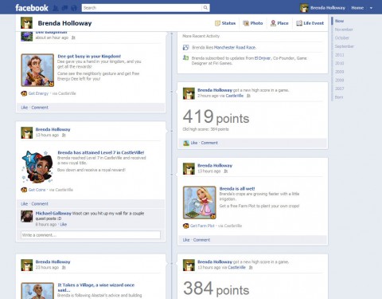Click into the Search field

pos(142,8)
